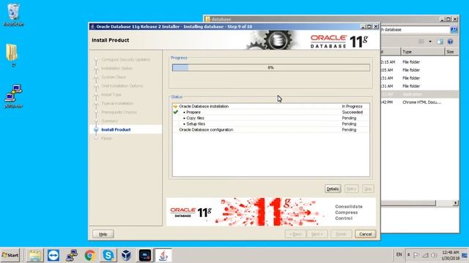Open the taskbar clock and date
Image resolution: width=469 pixels, height=263 pixels.
click(451, 255)
